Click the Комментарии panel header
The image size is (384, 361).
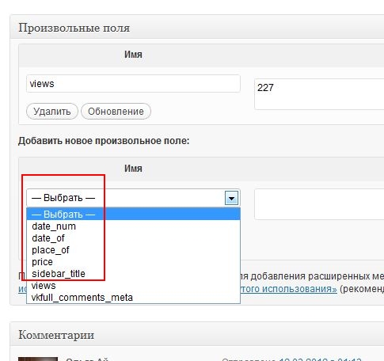[x=197, y=335]
